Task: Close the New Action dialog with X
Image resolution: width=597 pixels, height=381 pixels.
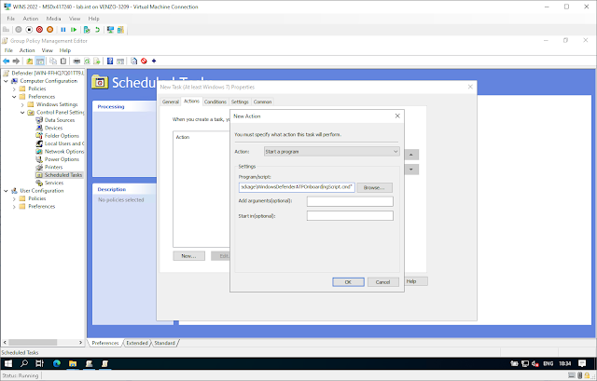Action: (397, 116)
